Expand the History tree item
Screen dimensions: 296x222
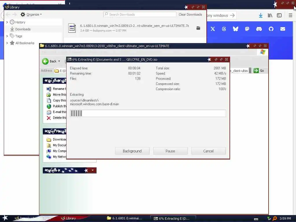7,22
